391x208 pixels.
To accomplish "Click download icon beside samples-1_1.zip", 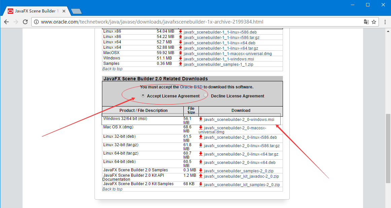I will (x=181, y=64).
